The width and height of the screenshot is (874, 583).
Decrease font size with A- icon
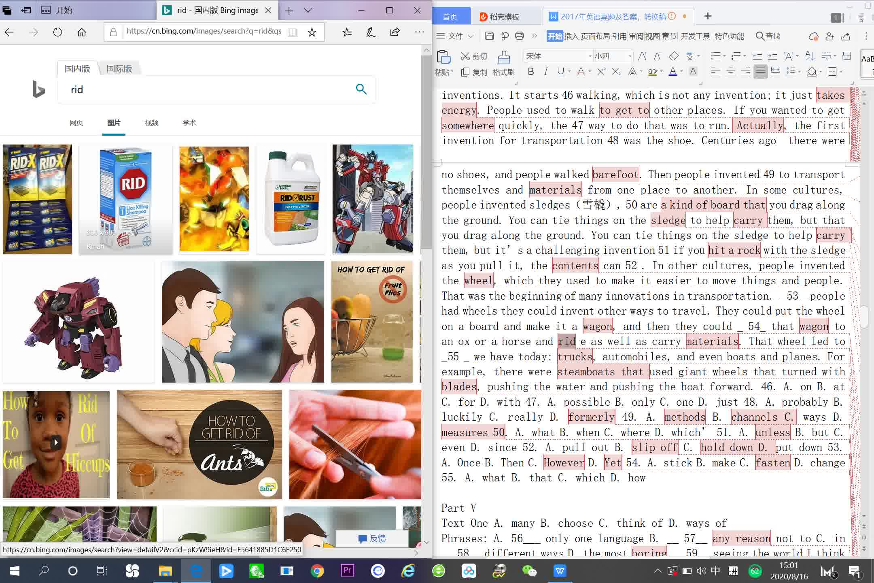(658, 56)
